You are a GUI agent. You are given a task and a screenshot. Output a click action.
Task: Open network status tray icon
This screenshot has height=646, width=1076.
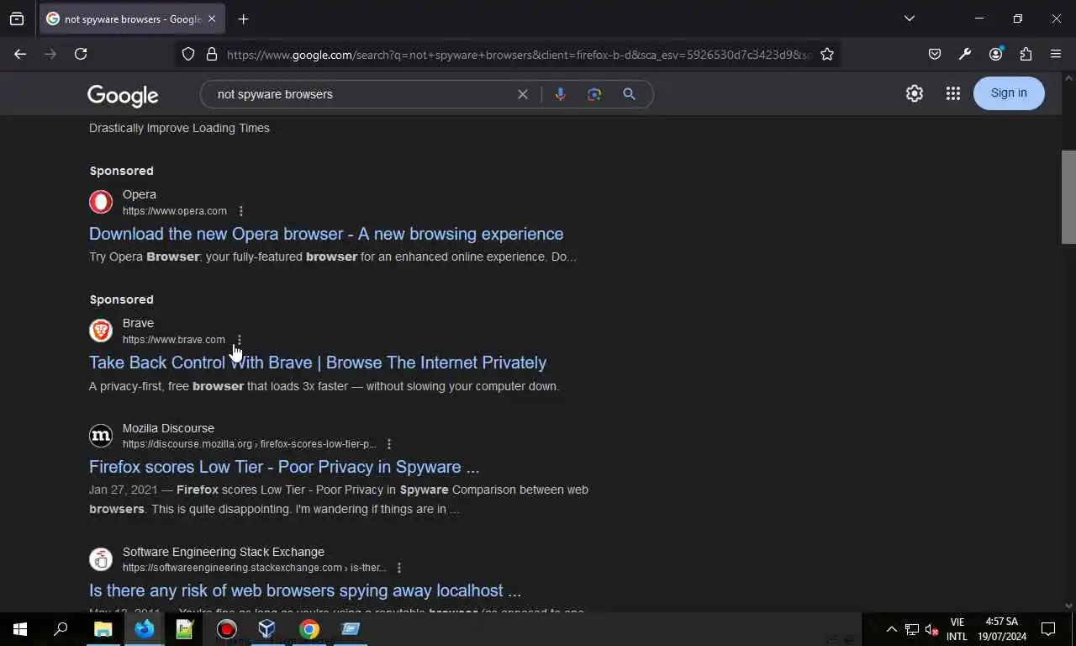pyautogui.click(x=912, y=629)
